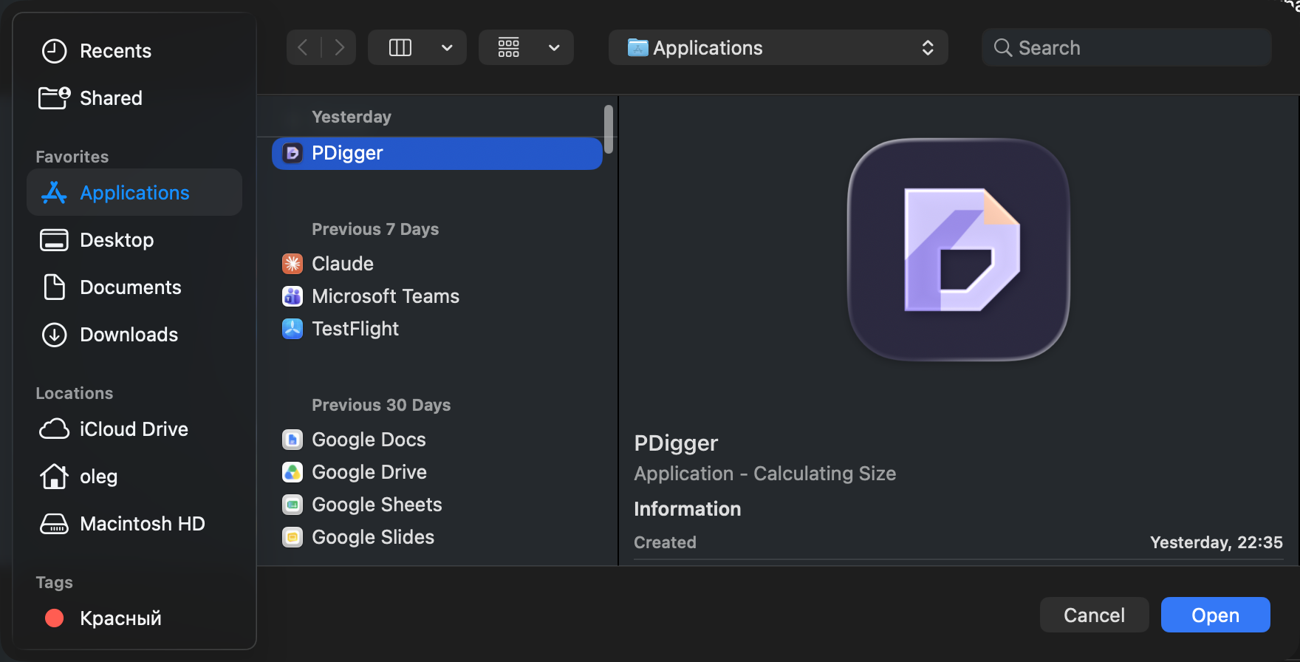
Task: Select the Shared folder in sidebar
Action: [x=134, y=98]
